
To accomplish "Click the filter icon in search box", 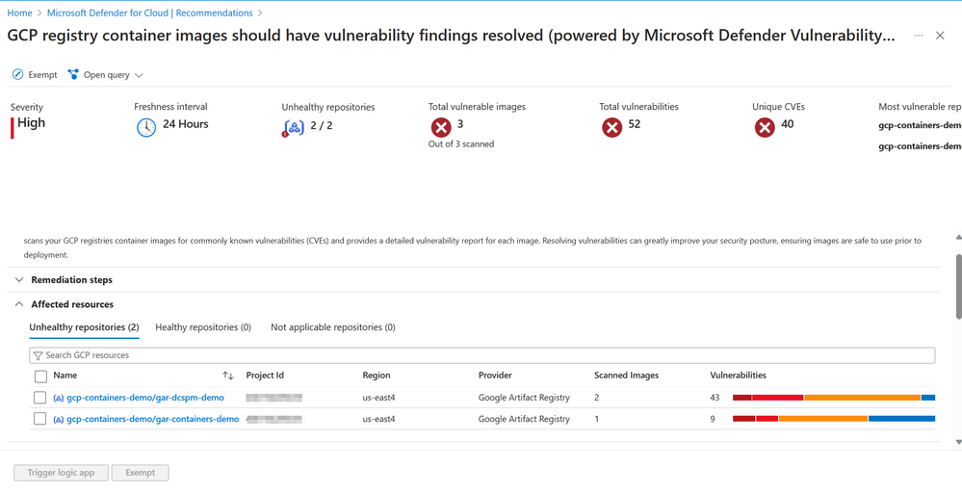I will click(x=39, y=355).
